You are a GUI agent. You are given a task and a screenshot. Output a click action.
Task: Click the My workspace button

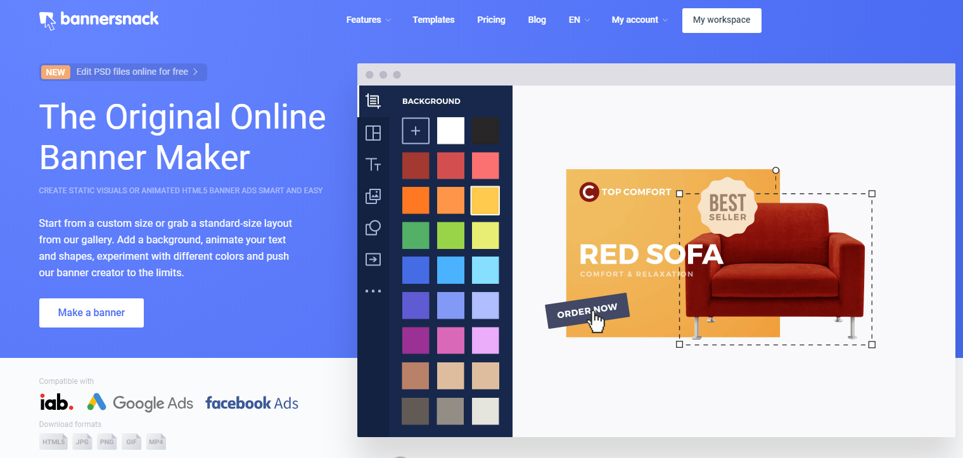click(x=722, y=20)
